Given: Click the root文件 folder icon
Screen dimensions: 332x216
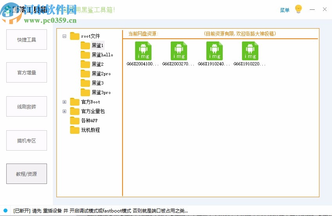Looking at the screenshot, I should [75, 36].
